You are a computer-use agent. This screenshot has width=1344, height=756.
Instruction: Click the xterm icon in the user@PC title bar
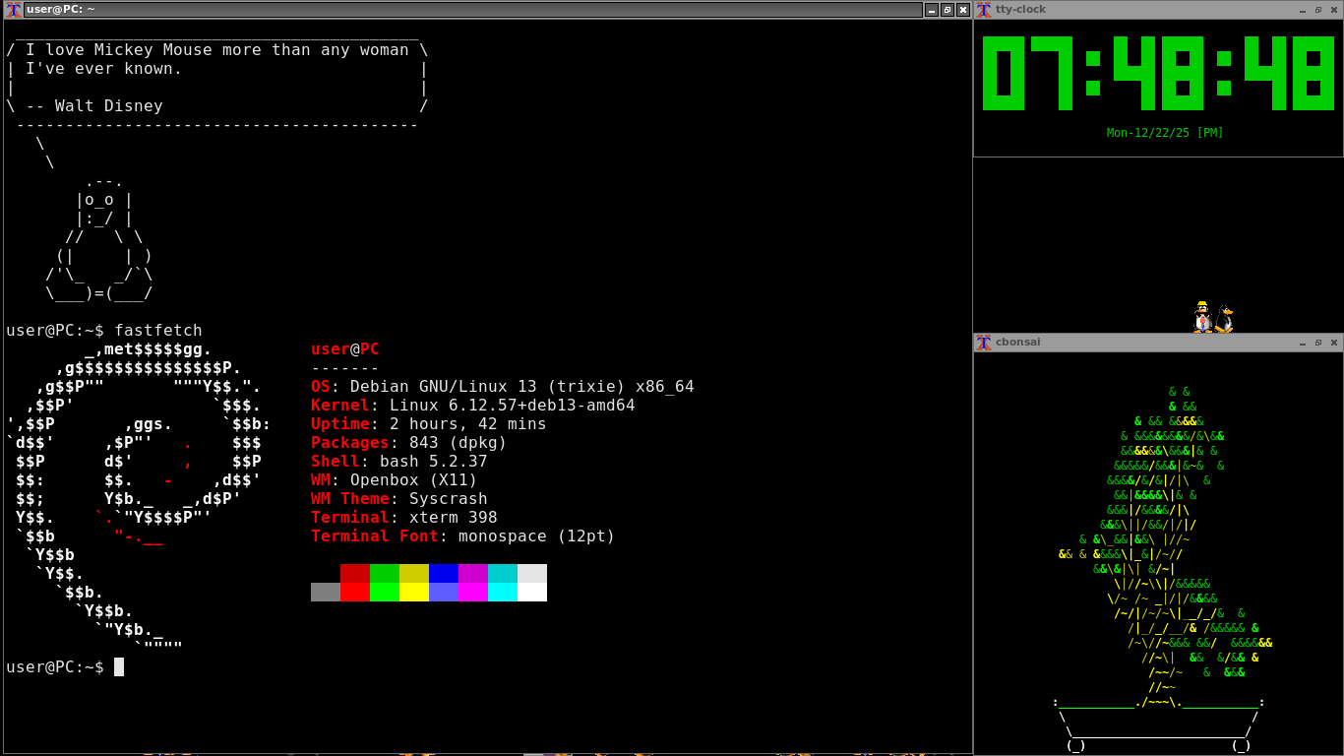(x=14, y=10)
